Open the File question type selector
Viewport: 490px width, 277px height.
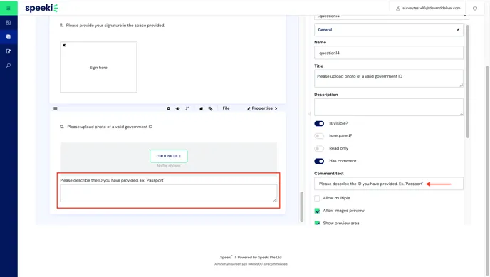coord(226,108)
